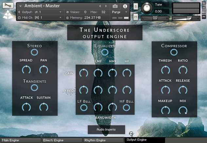Click the Compressor Release knob
This screenshot has width=207, height=143.
(x=183, y=90)
